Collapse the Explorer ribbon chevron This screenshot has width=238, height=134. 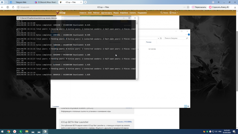186,35
